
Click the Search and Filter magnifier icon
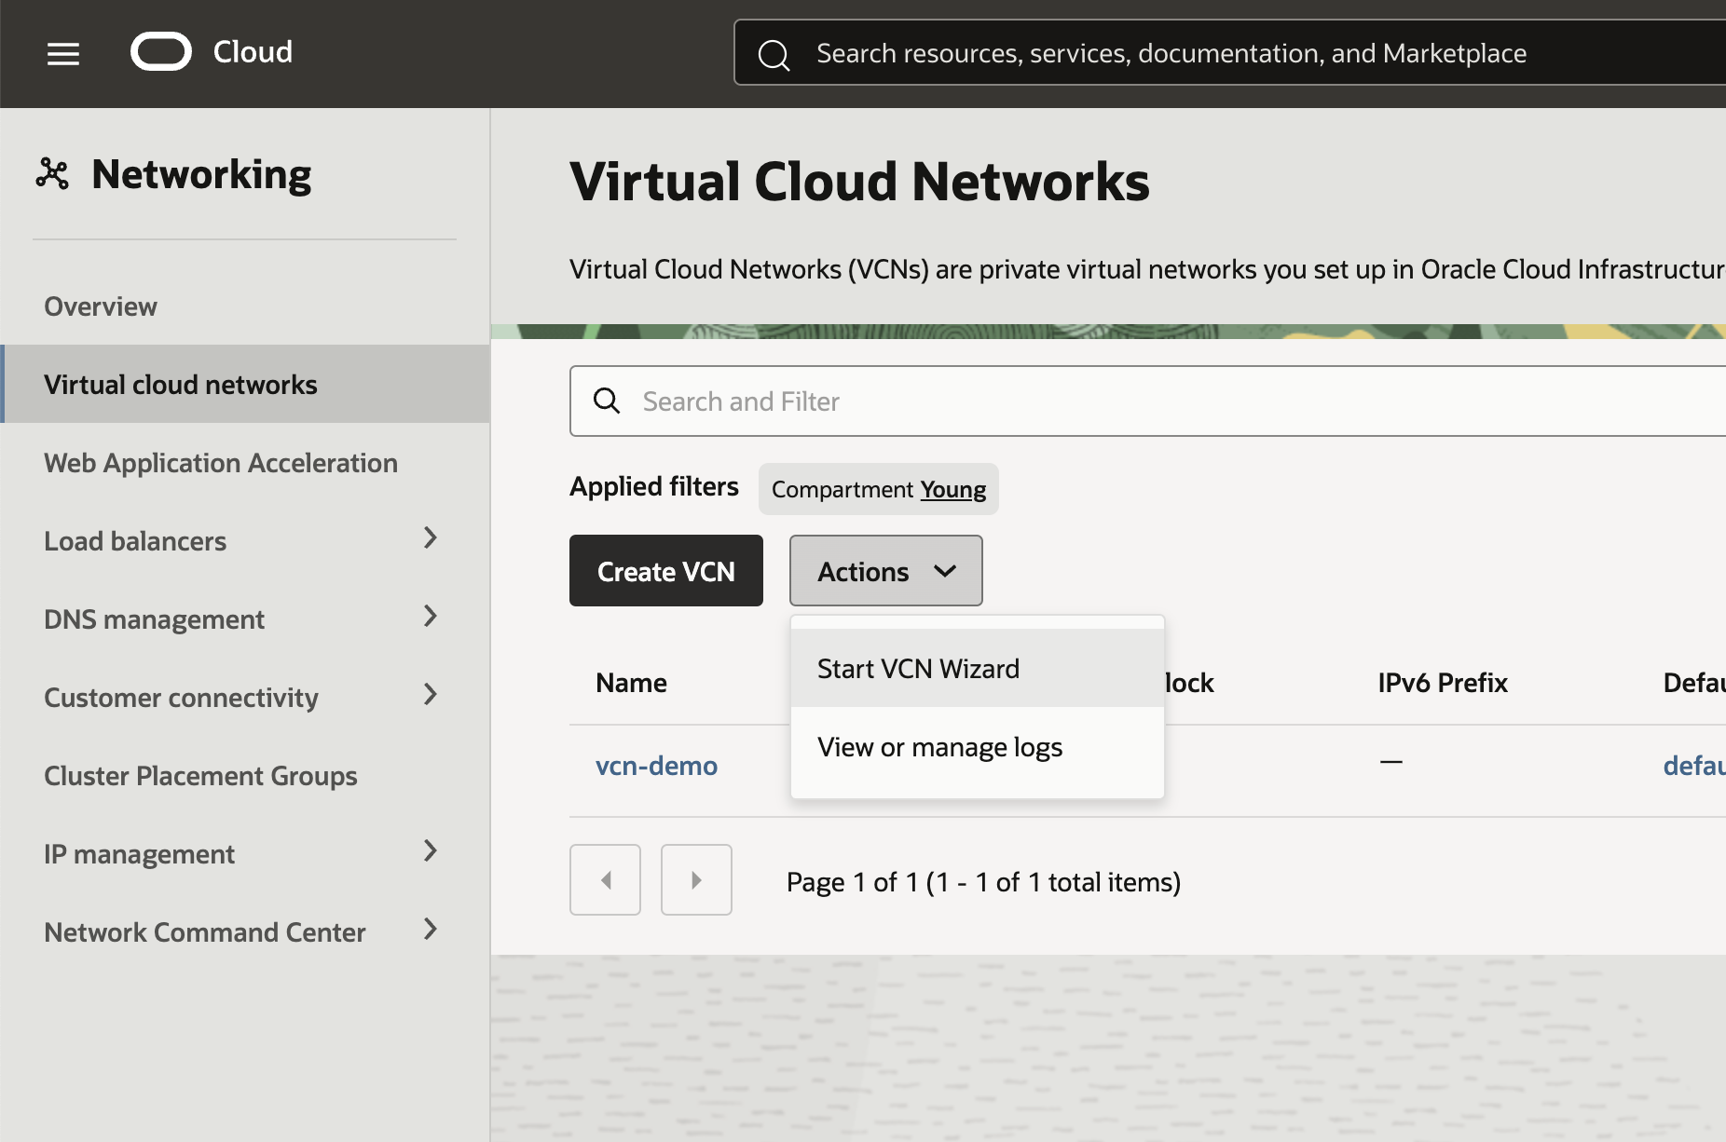coord(607,401)
